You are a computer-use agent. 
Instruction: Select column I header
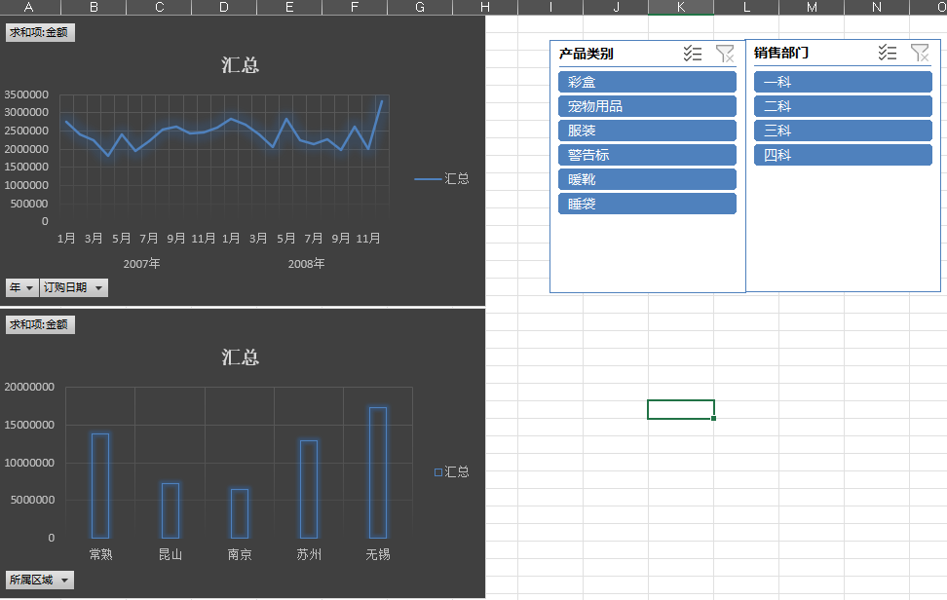coord(550,7)
